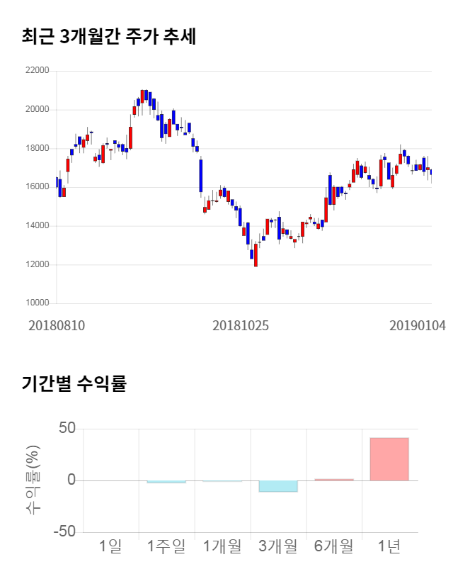Click the '6개월' period label
The image size is (453, 574).
point(333,546)
